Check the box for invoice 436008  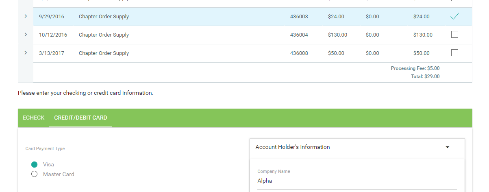click(x=454, y=53)
